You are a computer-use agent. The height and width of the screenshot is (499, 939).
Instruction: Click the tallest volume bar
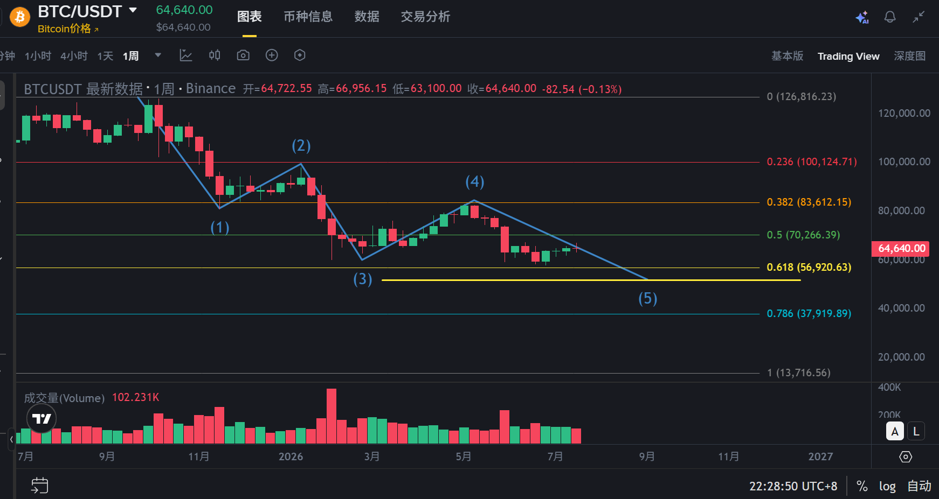coord(332,416)
